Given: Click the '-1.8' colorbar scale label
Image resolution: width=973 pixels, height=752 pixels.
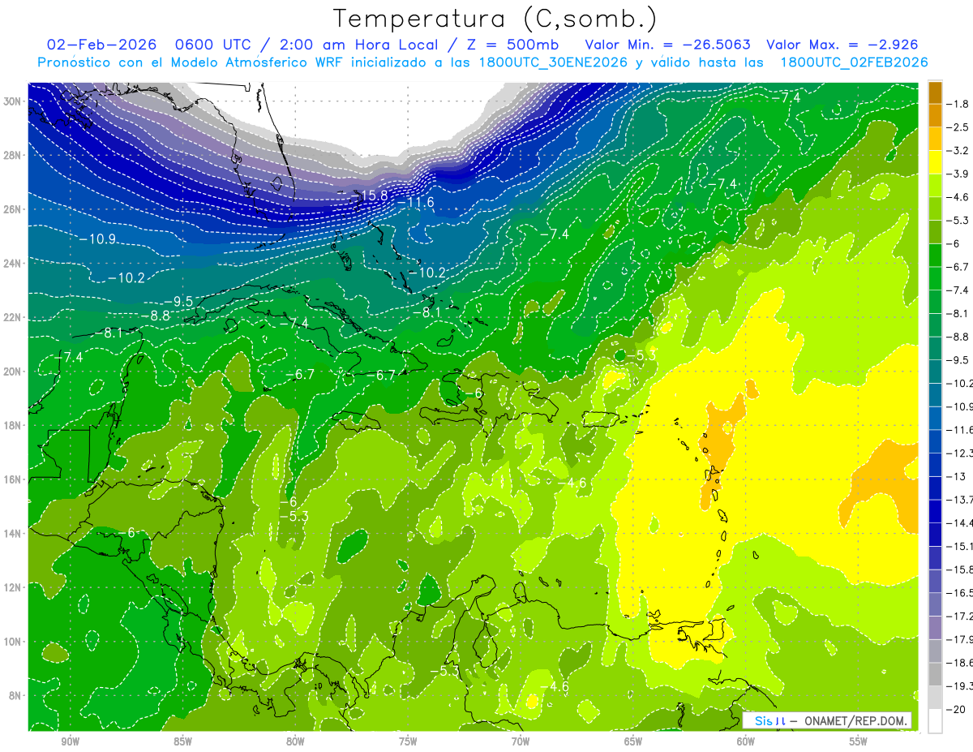Looking at the screenshot, I should [x=957, y=104].
